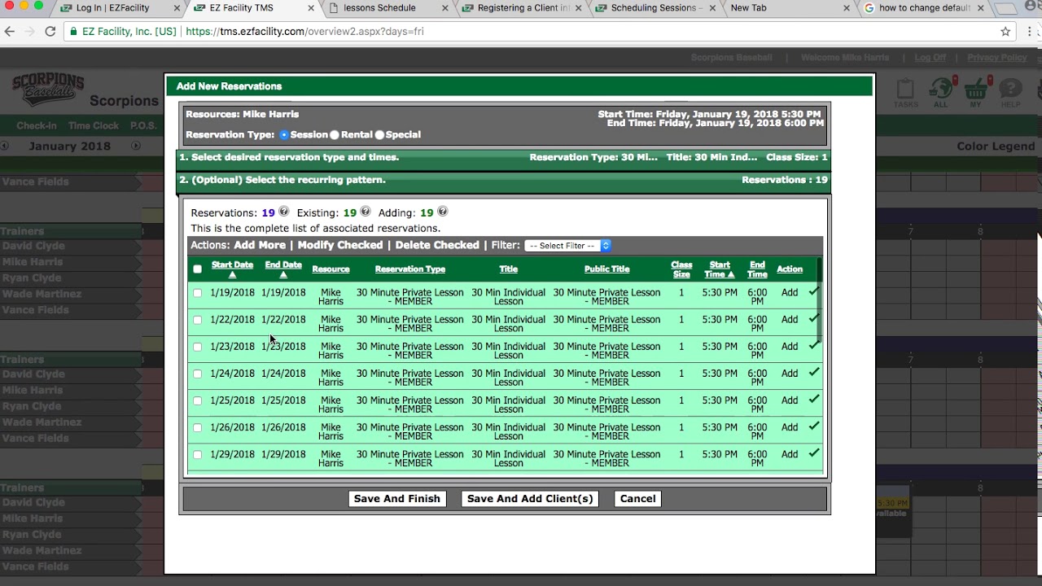Click the green checkmark in the 1/19/2018 row

(x=813, y=291)
